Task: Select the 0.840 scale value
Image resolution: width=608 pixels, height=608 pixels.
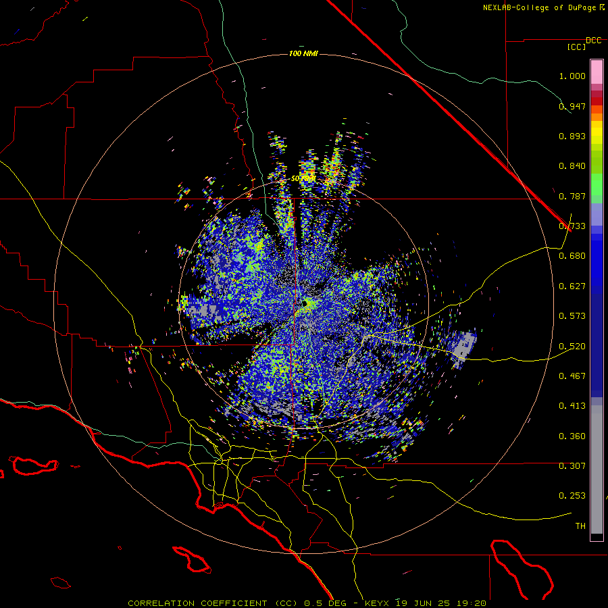Action: pyautogui.click(x=572, y=166)
